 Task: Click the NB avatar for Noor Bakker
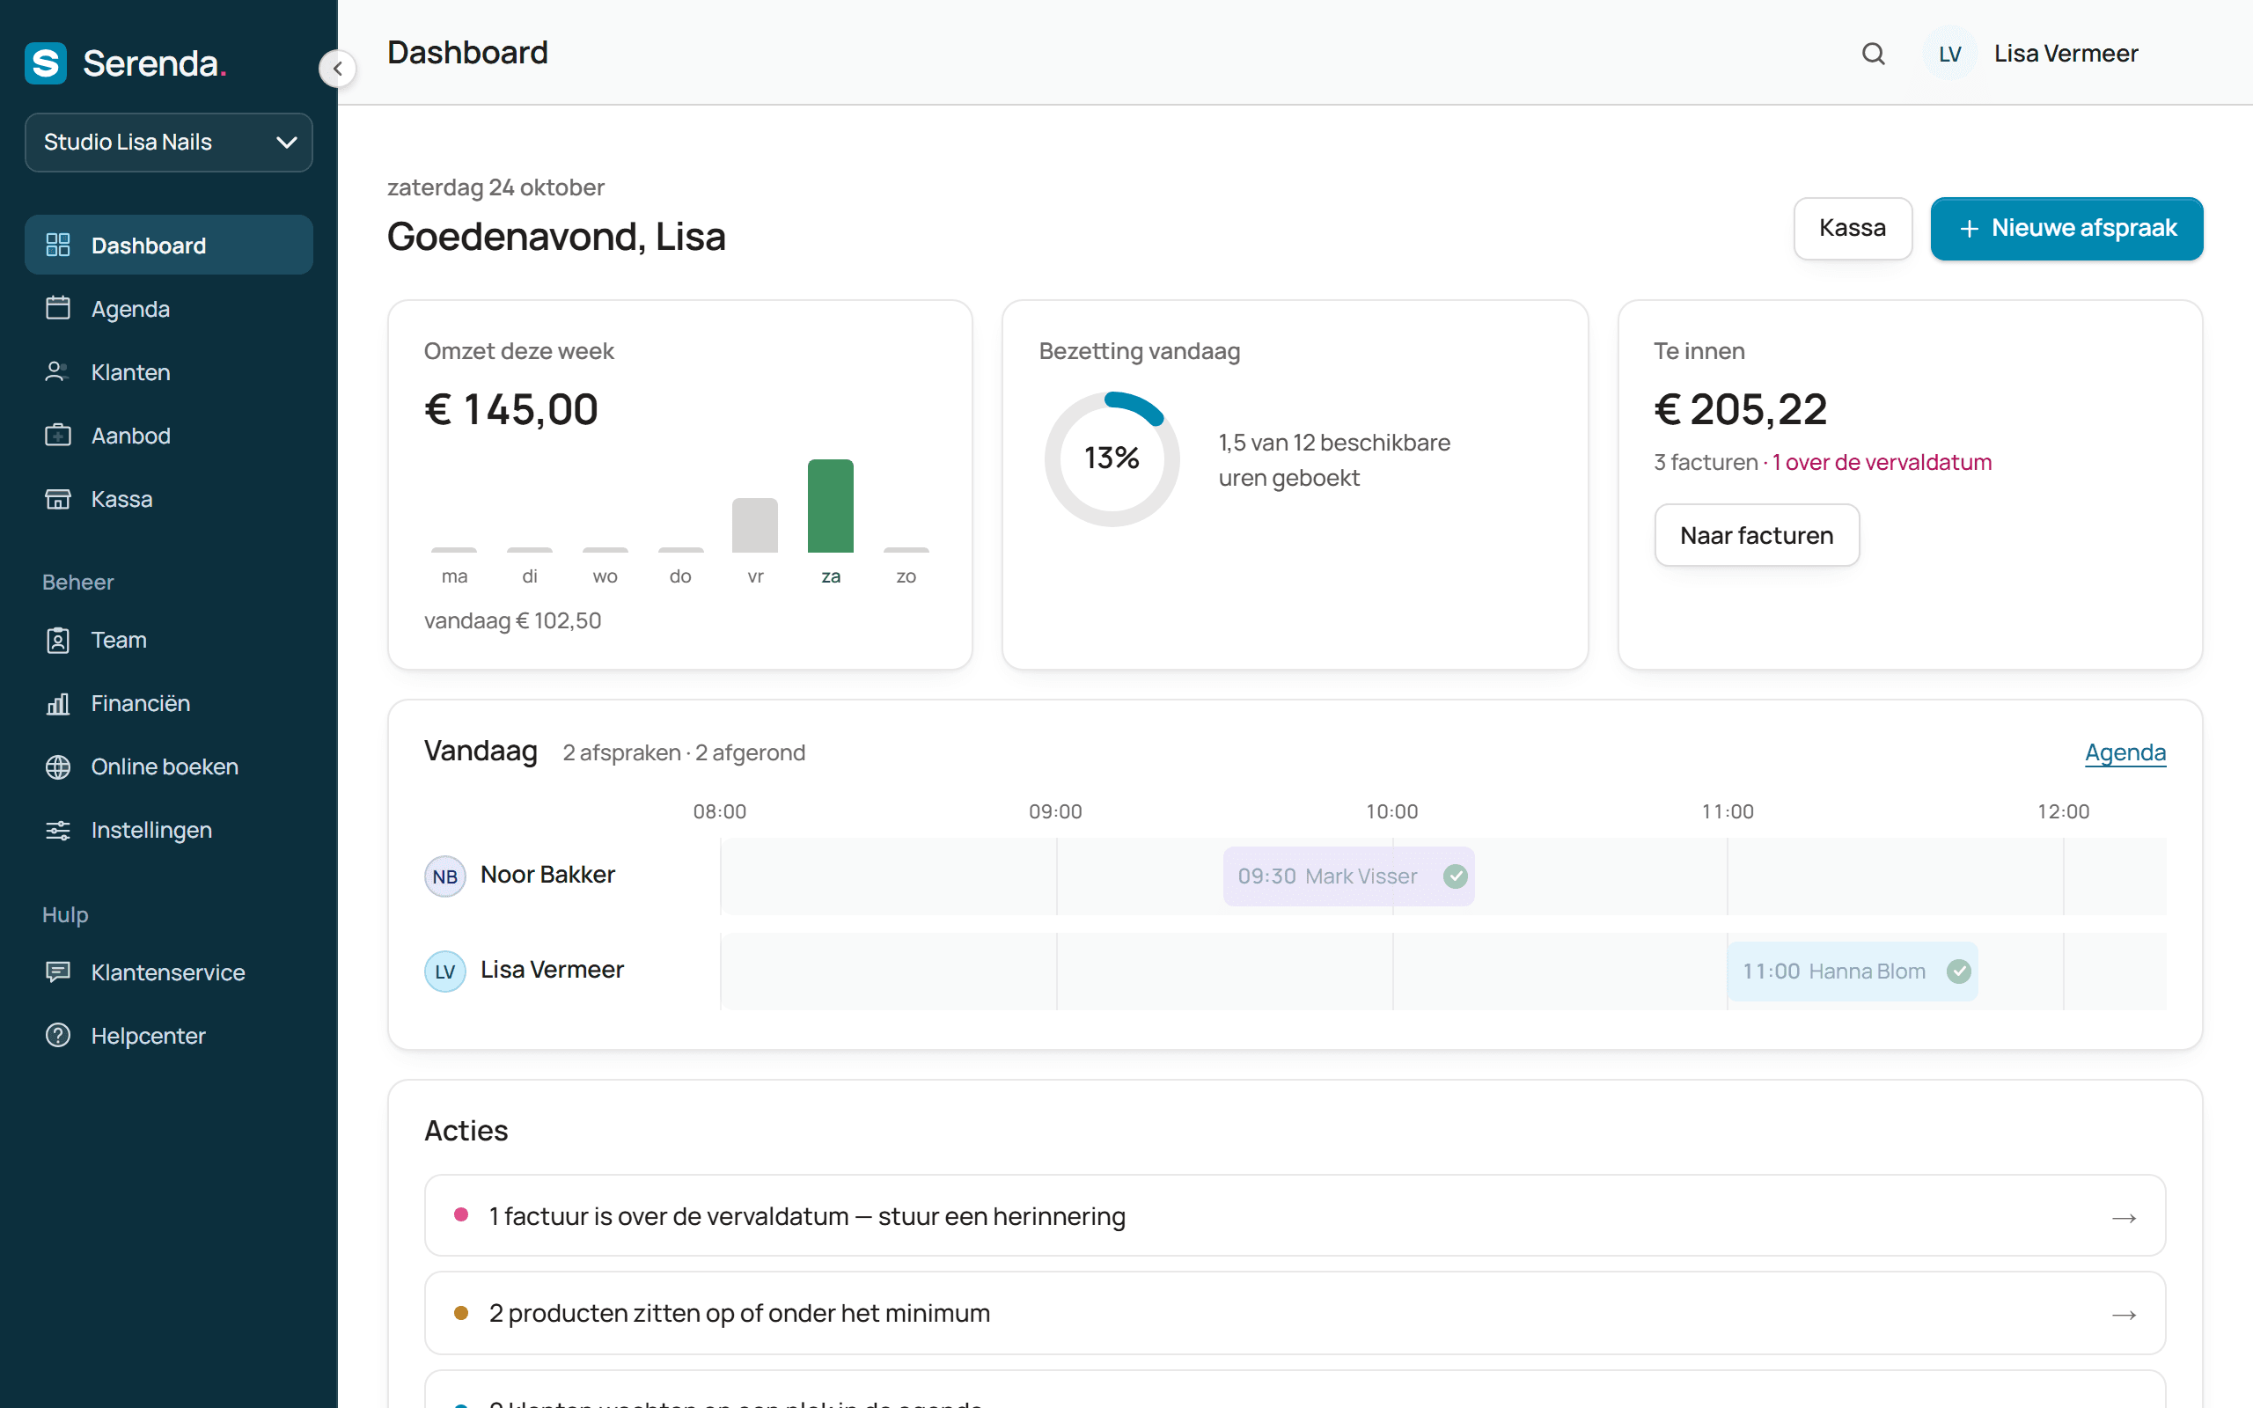pos(445,876)
